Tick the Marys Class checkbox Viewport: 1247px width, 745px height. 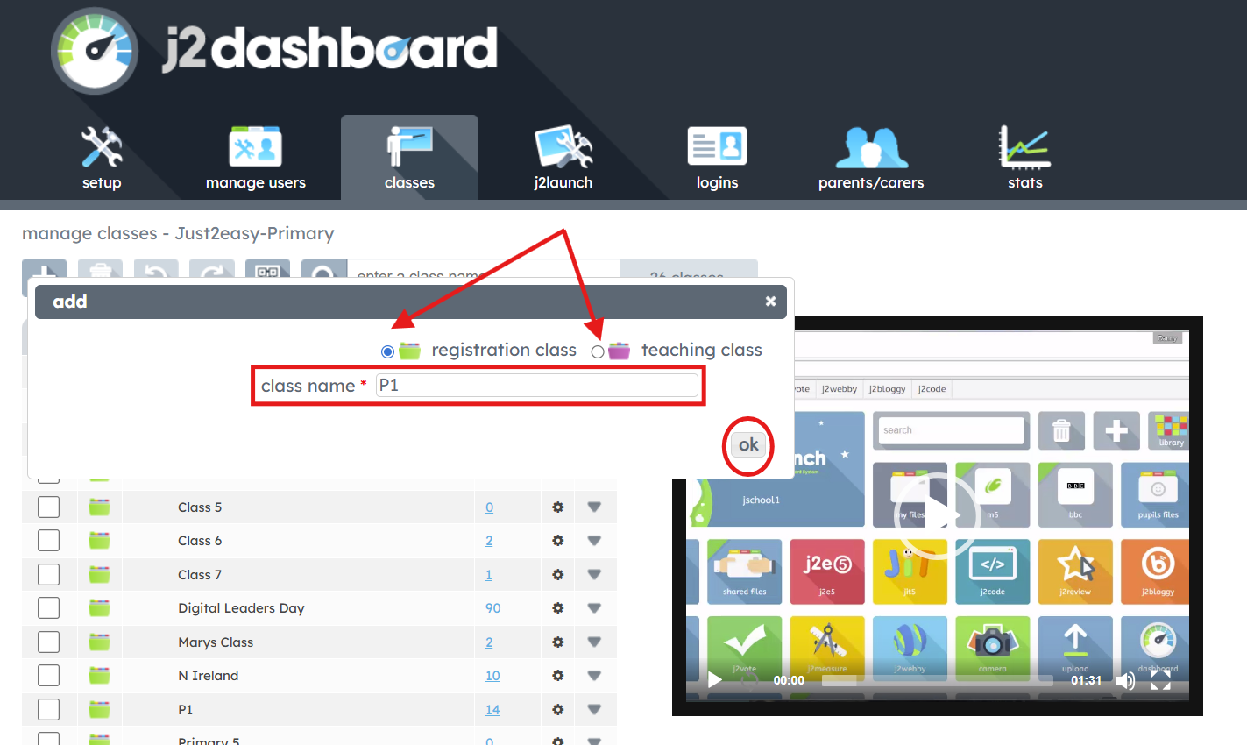[x=49, y=642]
